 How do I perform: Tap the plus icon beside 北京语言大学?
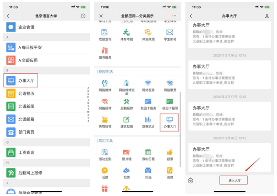pos(83,16)
